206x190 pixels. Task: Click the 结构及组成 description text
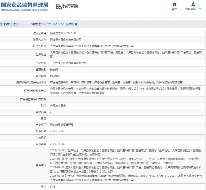117,82
